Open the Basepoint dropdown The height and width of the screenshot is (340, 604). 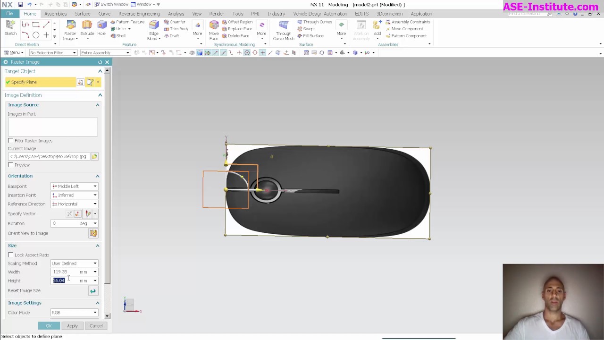point(74,187)
